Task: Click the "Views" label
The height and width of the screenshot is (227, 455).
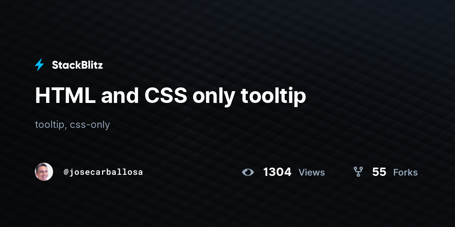Action: (312, 173)
